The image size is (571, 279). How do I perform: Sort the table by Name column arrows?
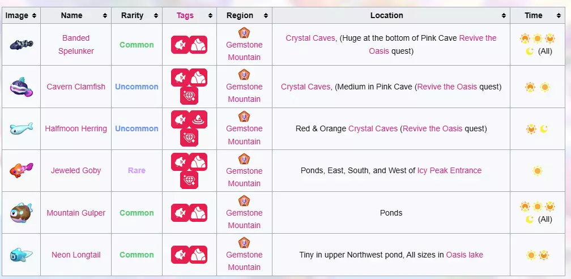[x=105, y=16]
